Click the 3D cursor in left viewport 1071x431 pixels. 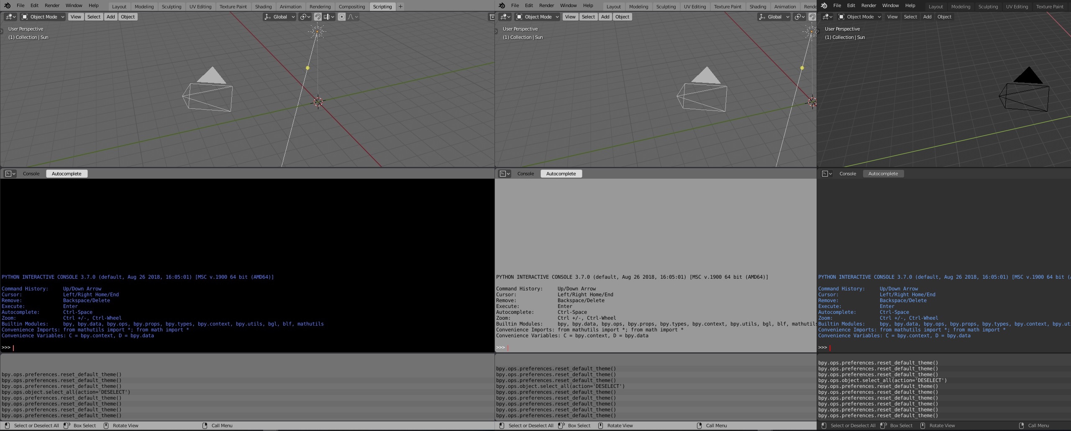[x=318, y=102]
